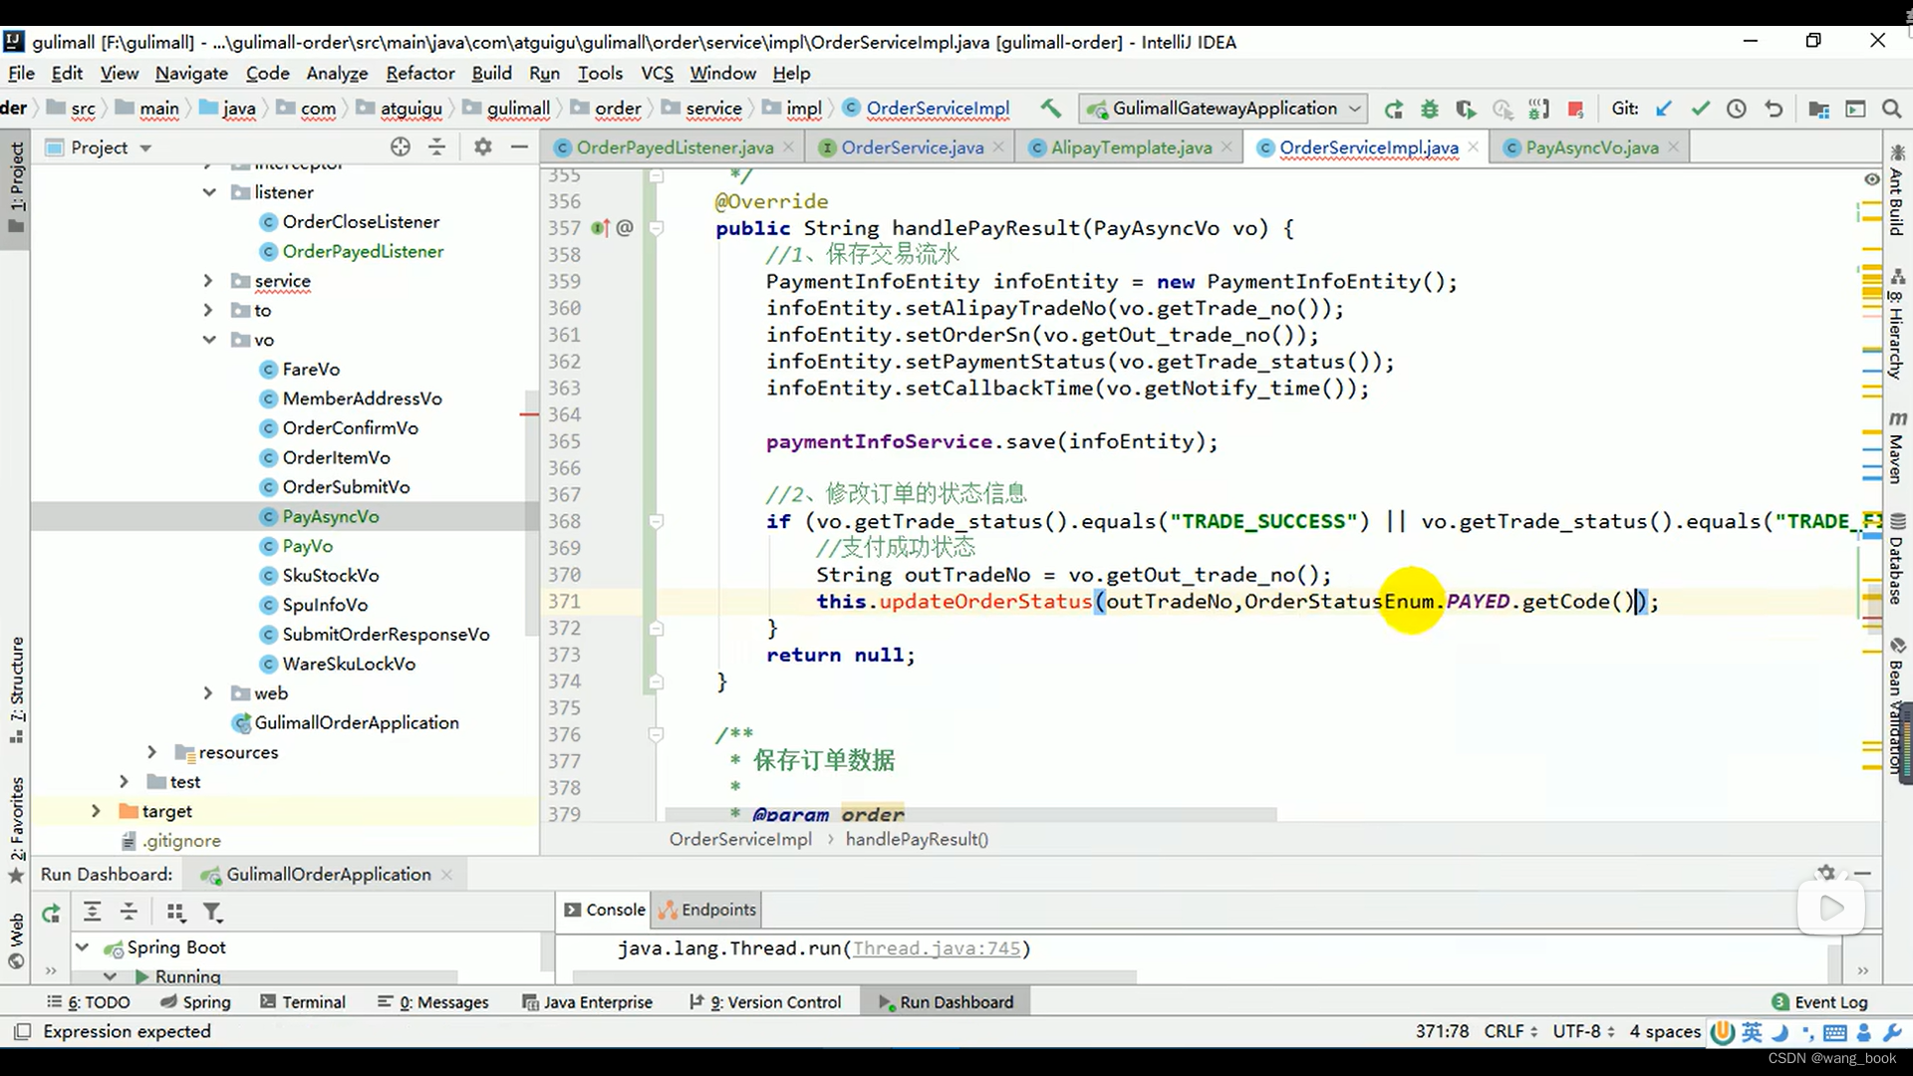Change the CRLF line separator setting
1913x1076 pixels.
point(1510,1031)
